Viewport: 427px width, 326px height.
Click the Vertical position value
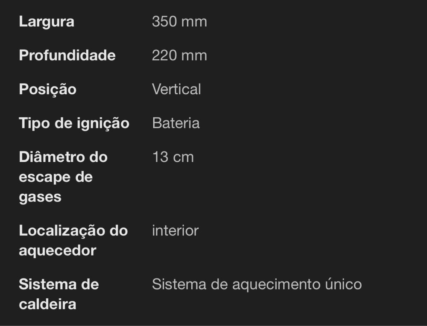[x=176, y=89]
